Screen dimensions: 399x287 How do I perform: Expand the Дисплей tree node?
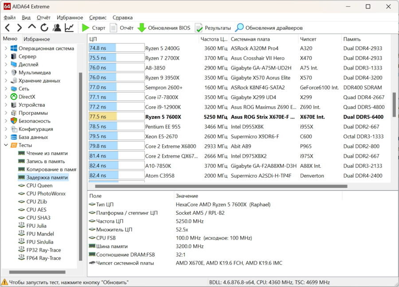(x=6, y=64)
